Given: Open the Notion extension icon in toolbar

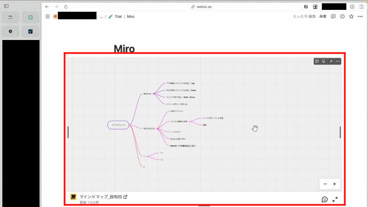Looking at the screenshot, I should pyautogui.click(x=306, y=7).
